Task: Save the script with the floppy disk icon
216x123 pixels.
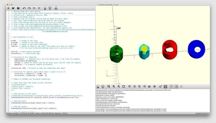Action: pos(18,8)
